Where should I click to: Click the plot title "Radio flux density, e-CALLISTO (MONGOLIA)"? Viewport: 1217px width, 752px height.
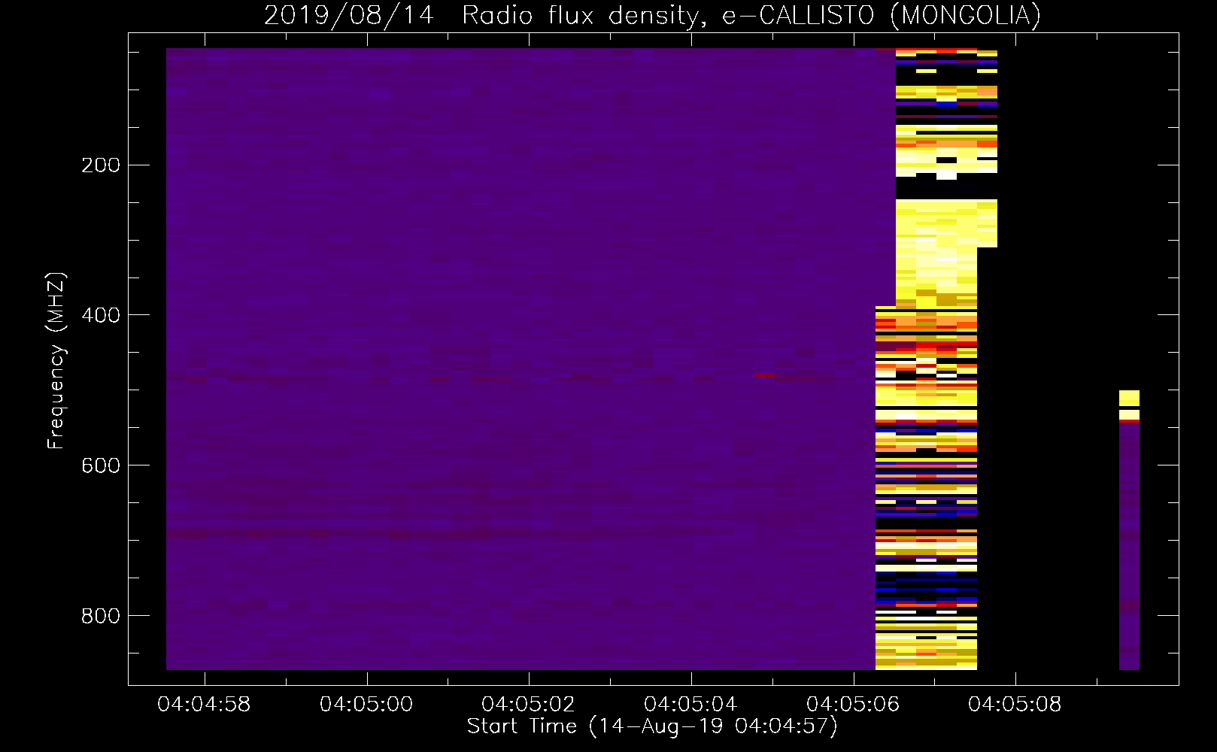click(x=751, y=15)
